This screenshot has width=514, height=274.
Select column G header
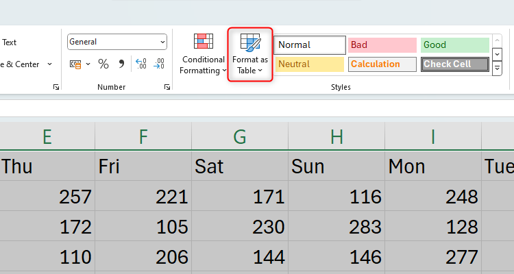click(x=240, y=136)
